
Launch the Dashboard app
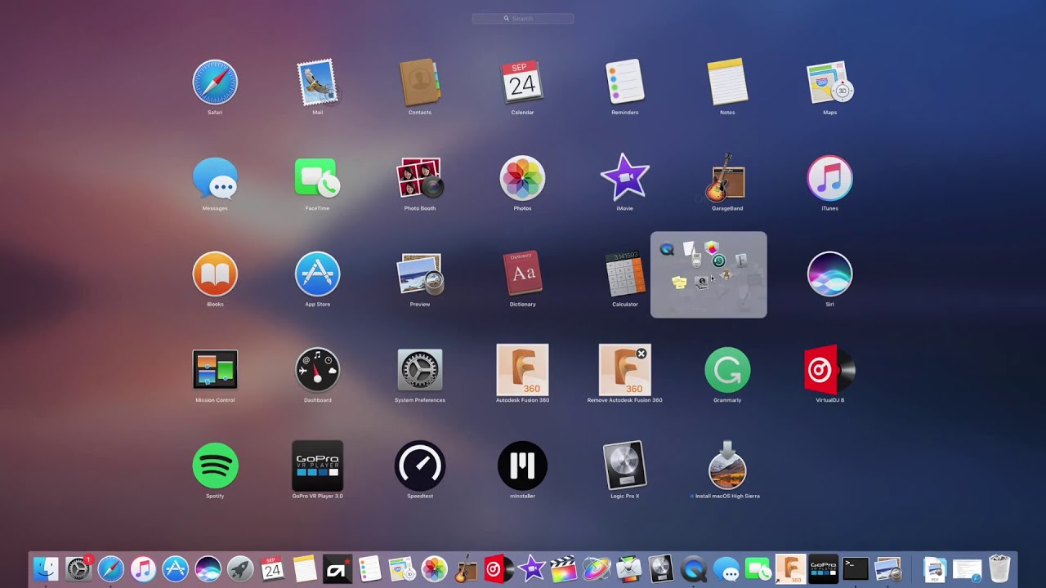[317, 369]
